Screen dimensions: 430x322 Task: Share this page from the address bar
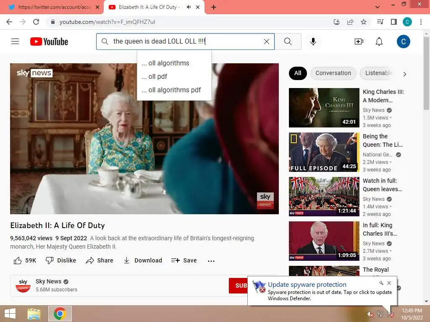[350, 22]
